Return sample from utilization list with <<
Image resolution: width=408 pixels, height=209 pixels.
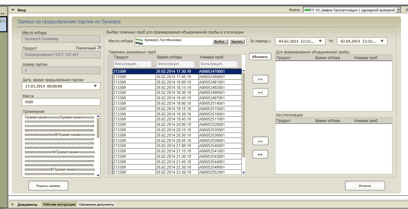click(x=260, y=154)
